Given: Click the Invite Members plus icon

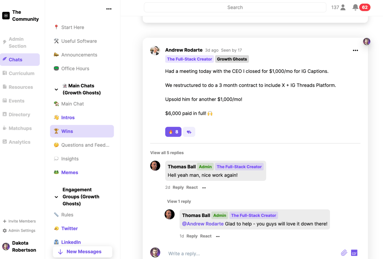Looking at the screenshot, I should coord(4,221).
